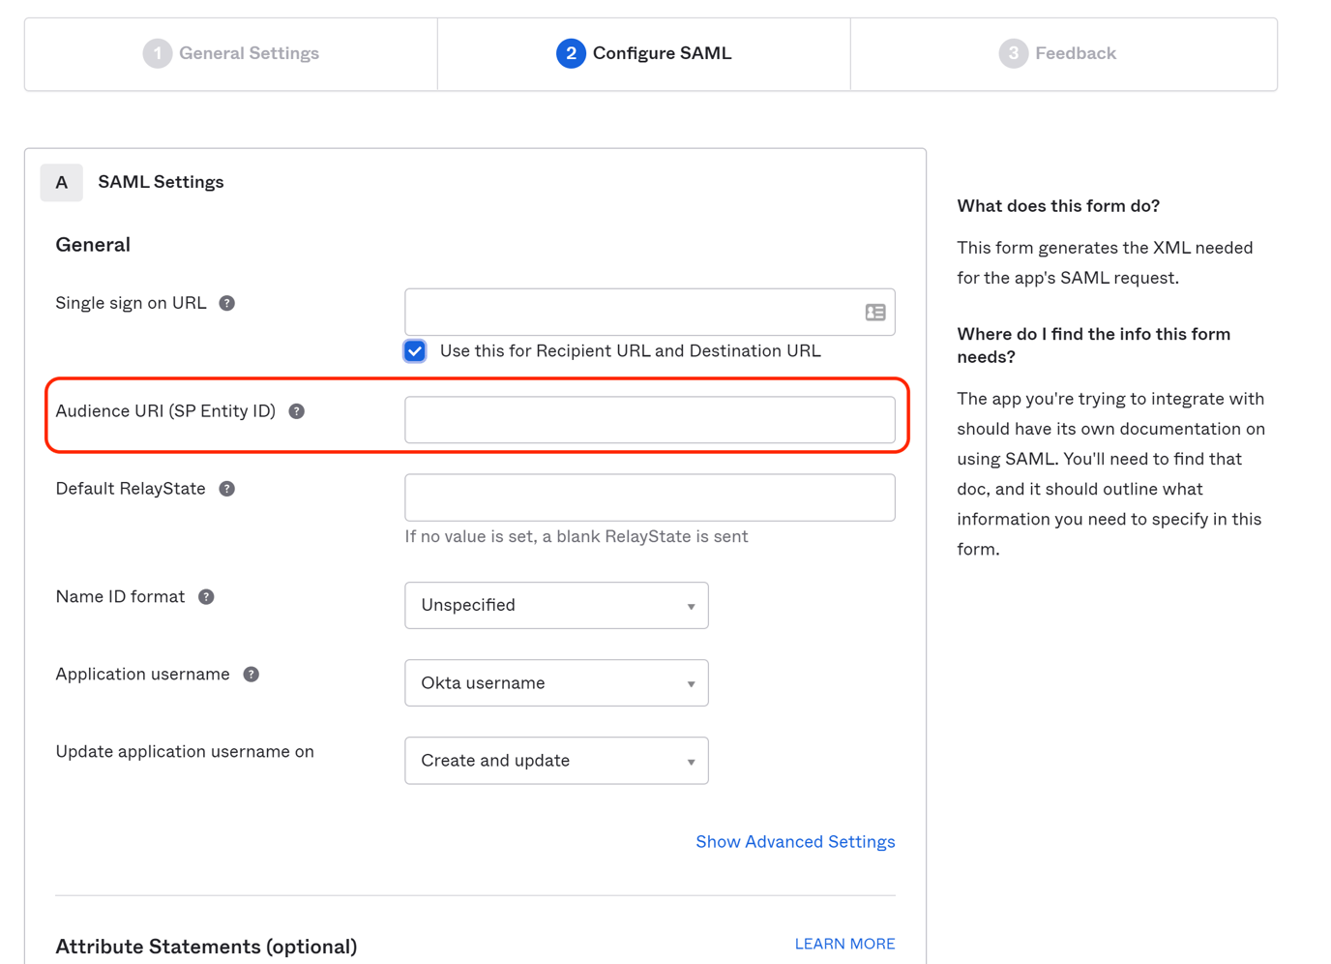Click inside the Audience URI input field

(650, 419)
